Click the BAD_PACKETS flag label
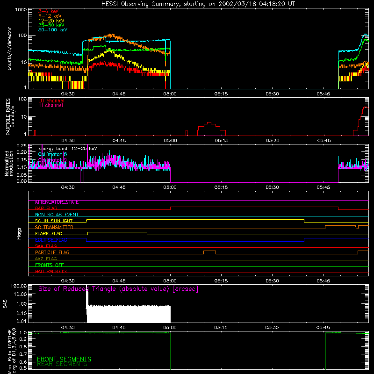This screenshot has height=374, width=374. (x=51, y=271)
